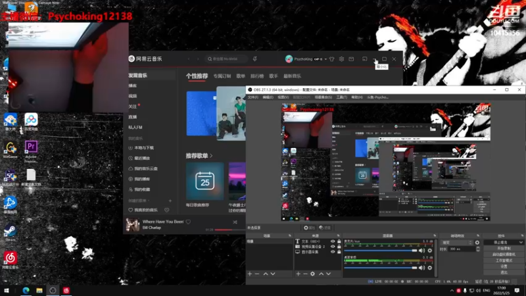Viewport: 526px width, 296px height.
Task: Open the 每日歌曲推荐 playlist thumbnail
Action: point(204,182)
